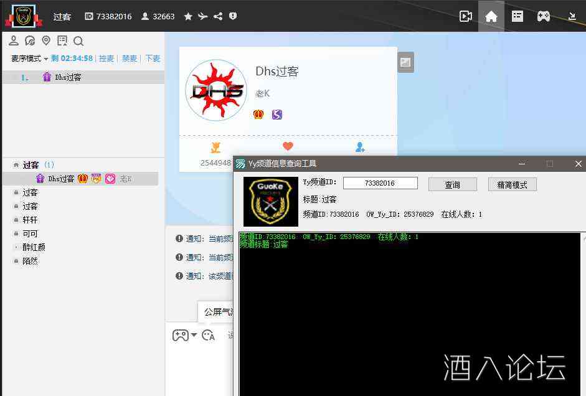Minimize the Yy频道信息查询工具 window

[x=522, y=164]
